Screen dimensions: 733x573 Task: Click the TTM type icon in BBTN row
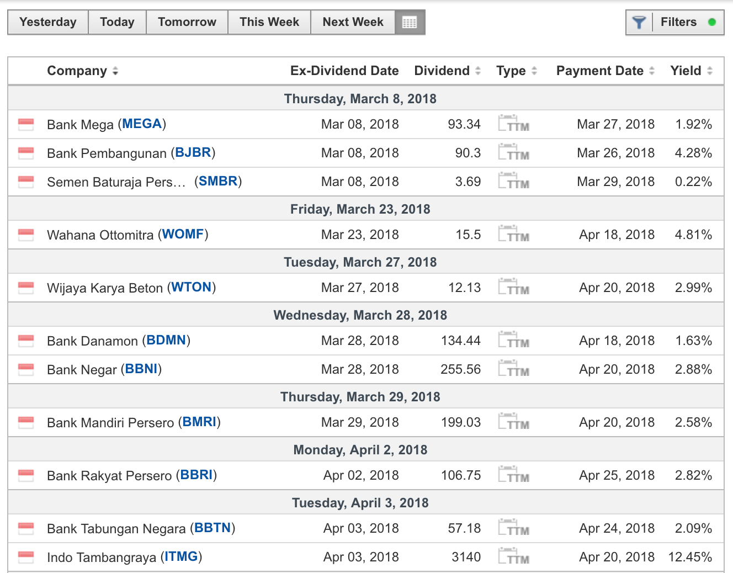pos(513,527)
